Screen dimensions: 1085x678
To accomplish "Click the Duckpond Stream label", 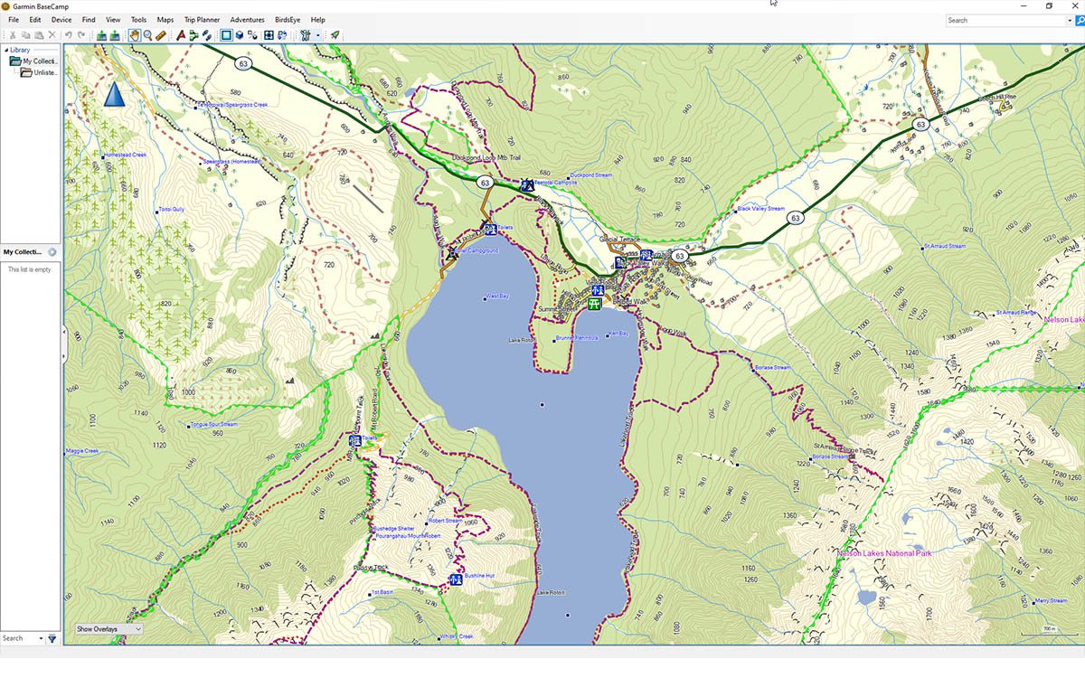I will 591,175.
